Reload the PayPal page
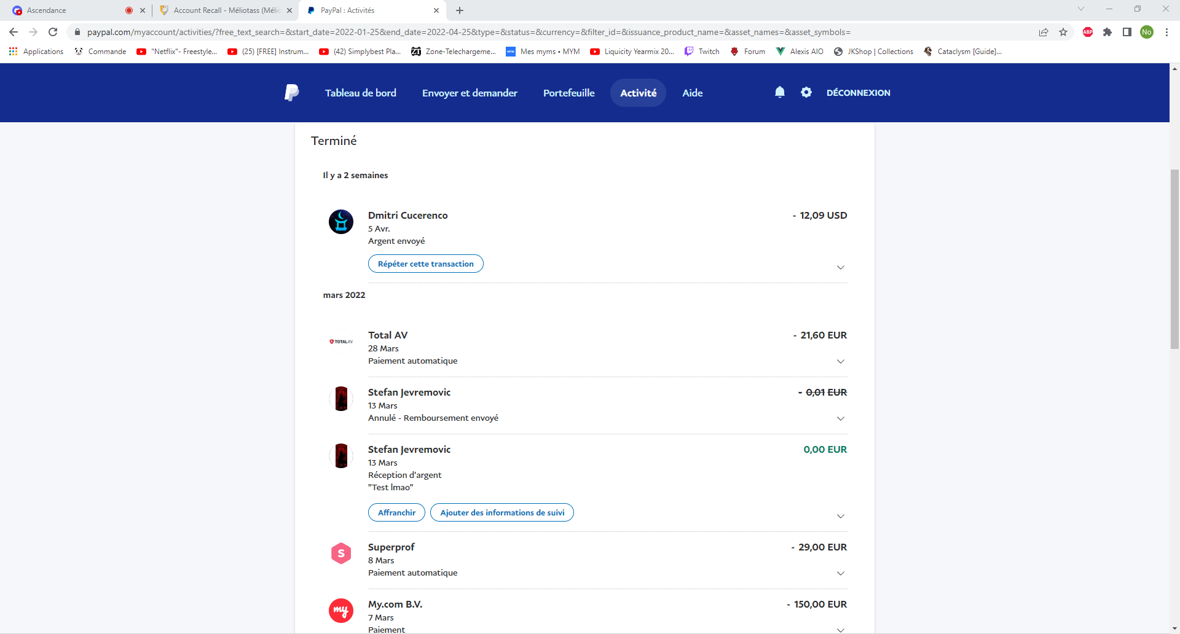Viewport: 1180px width, 634px height. (53, 32)
